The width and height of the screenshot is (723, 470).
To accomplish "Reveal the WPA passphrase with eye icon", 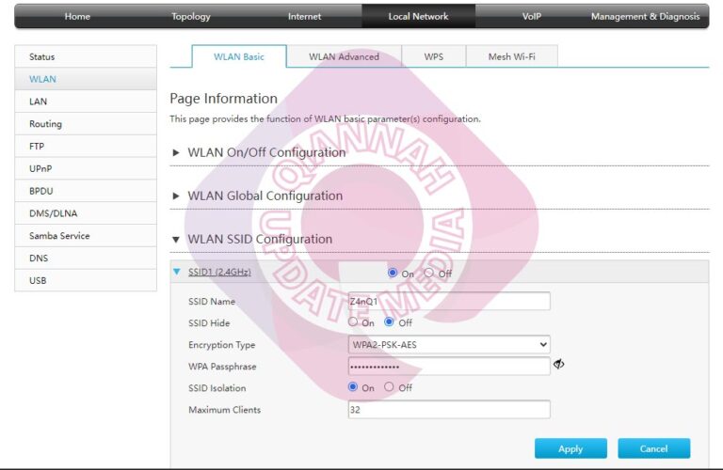I will pos(558,365).
